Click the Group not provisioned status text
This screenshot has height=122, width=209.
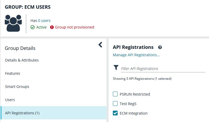(x=74, y=27)
